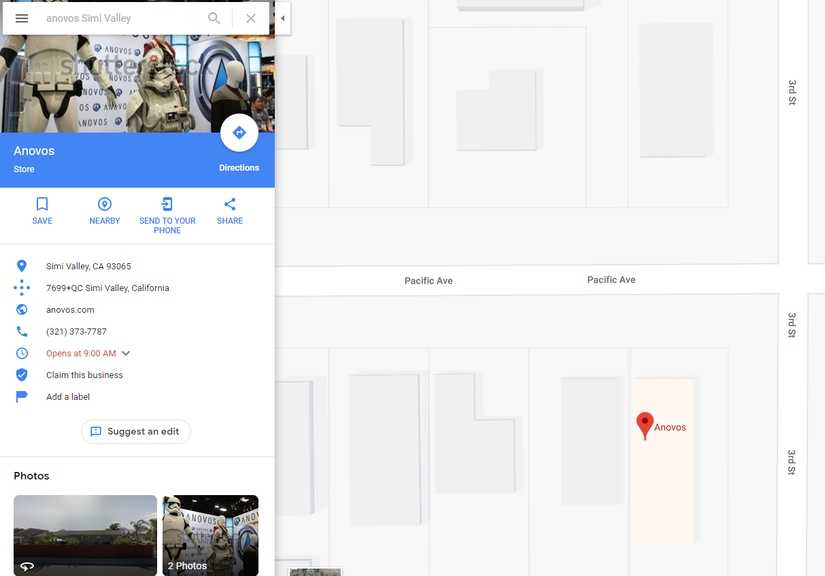The height and width of the screenshot is (576, 825).
Task: Clear the search with the X icon
Action: tap(251, 18)
